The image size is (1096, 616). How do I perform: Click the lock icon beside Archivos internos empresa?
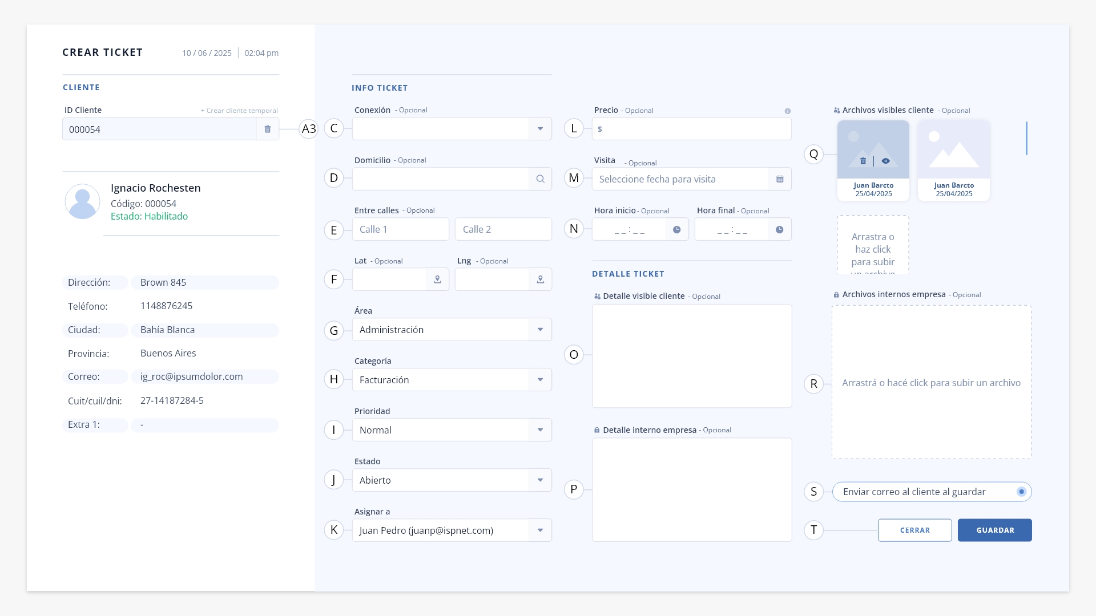click(x=836, y=295)
